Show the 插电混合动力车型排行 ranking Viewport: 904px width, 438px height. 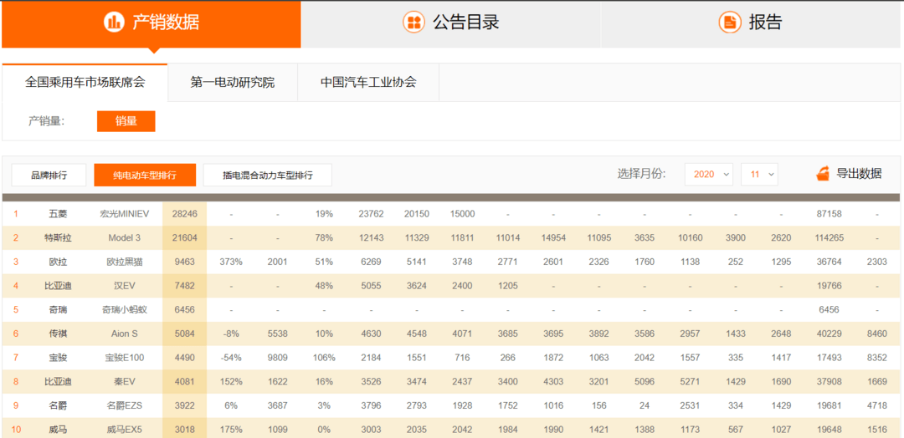coord(268,175)
